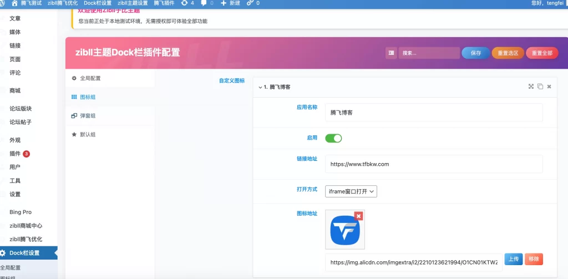Open the updates icon showing 4

(184, 3)
